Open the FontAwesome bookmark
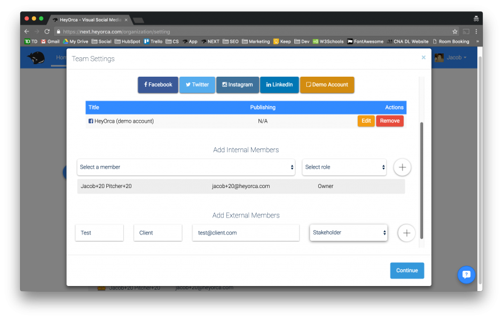503x320 pixels. point(365,41)
